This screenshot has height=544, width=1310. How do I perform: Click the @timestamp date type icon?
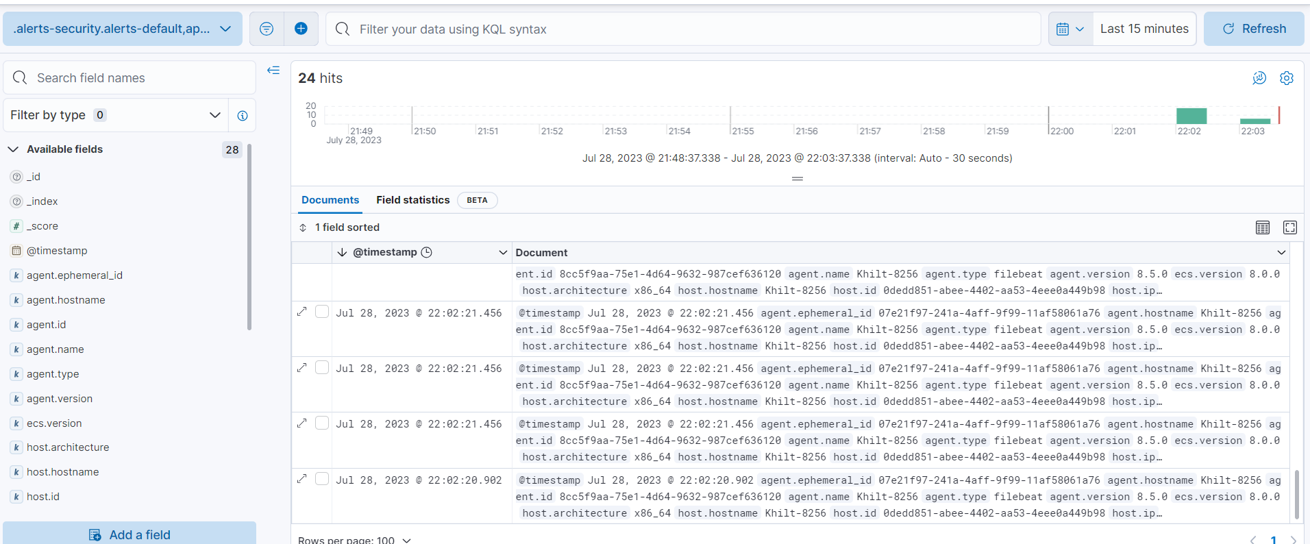coord(16,251)
